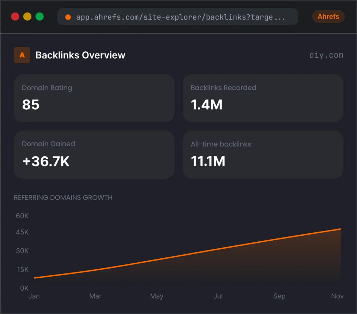Open the Backlinks Recorded card
Viewport: 357px width, 314px height.
(x=263, y=98)
